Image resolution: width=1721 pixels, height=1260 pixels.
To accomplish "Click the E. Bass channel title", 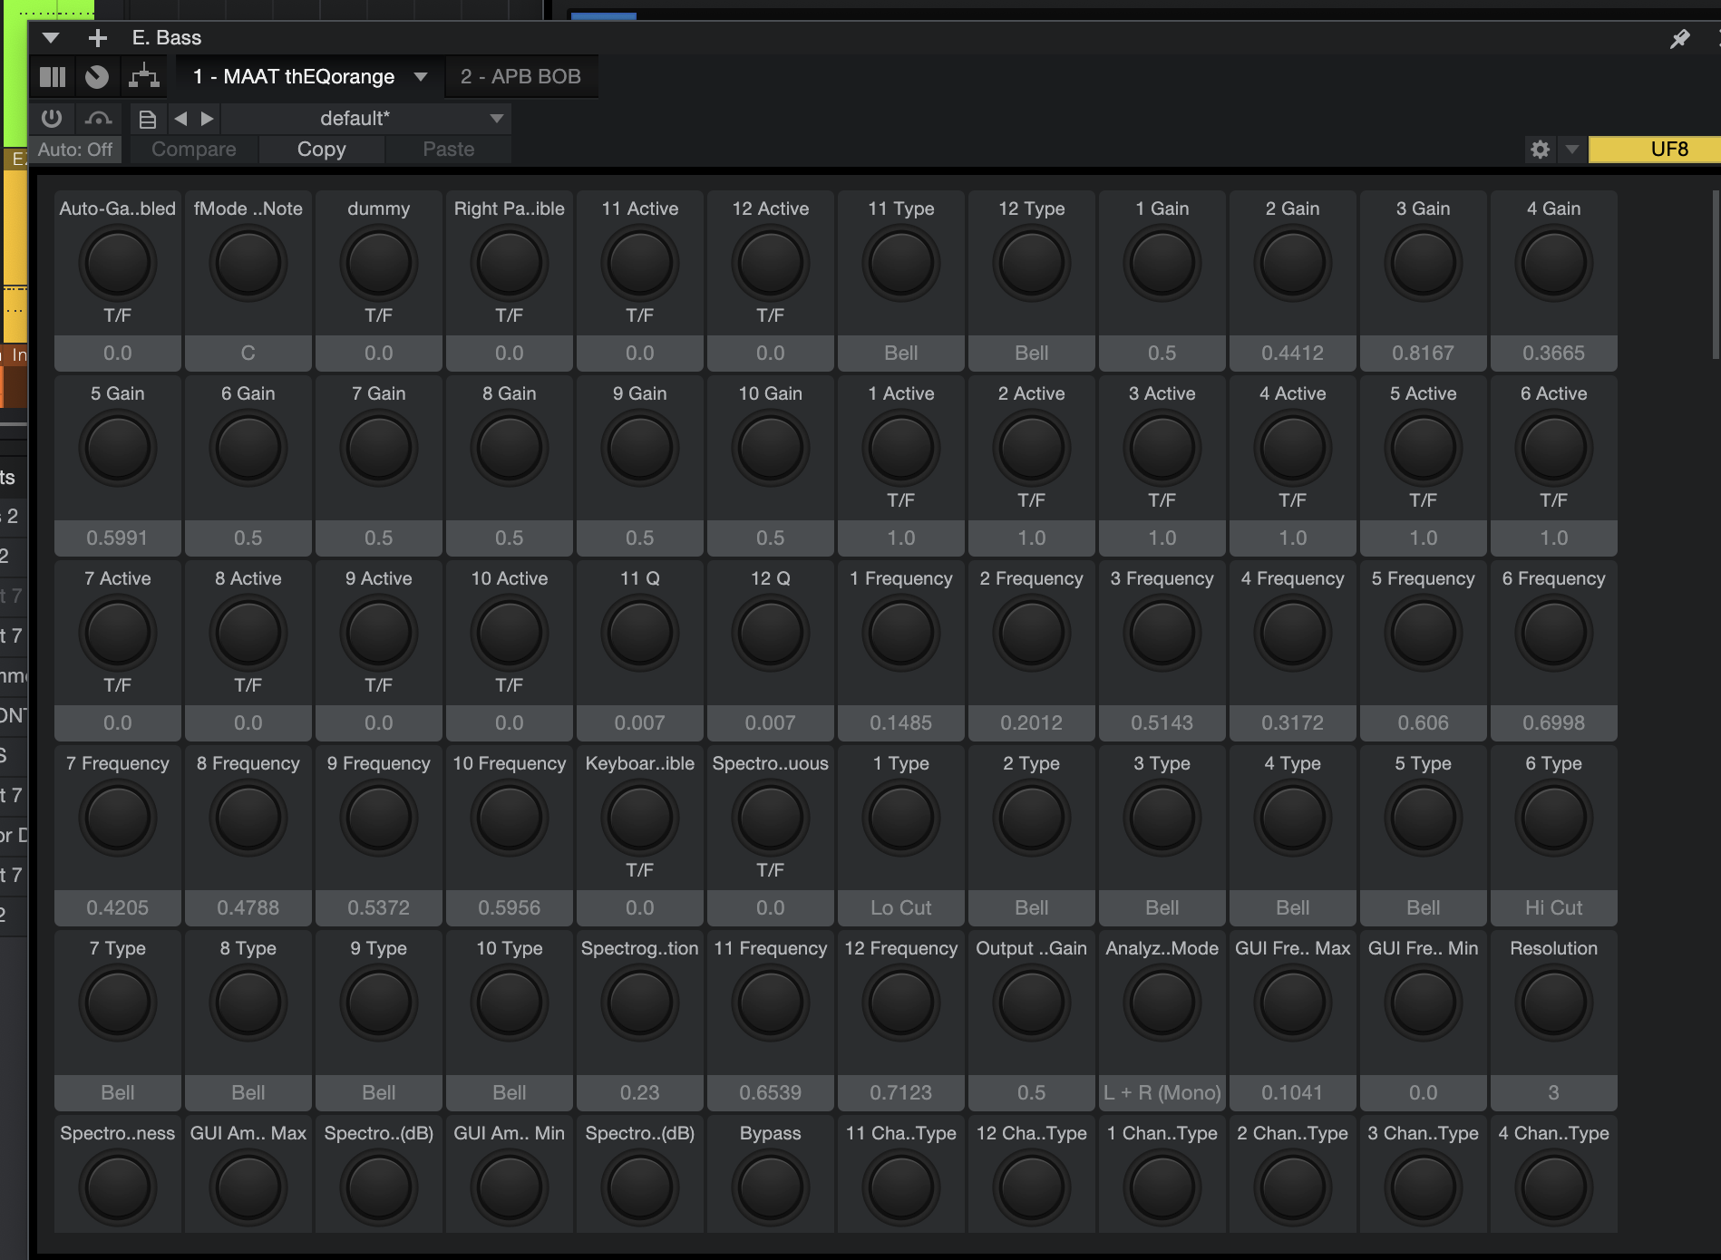I will tap(167, 38).
